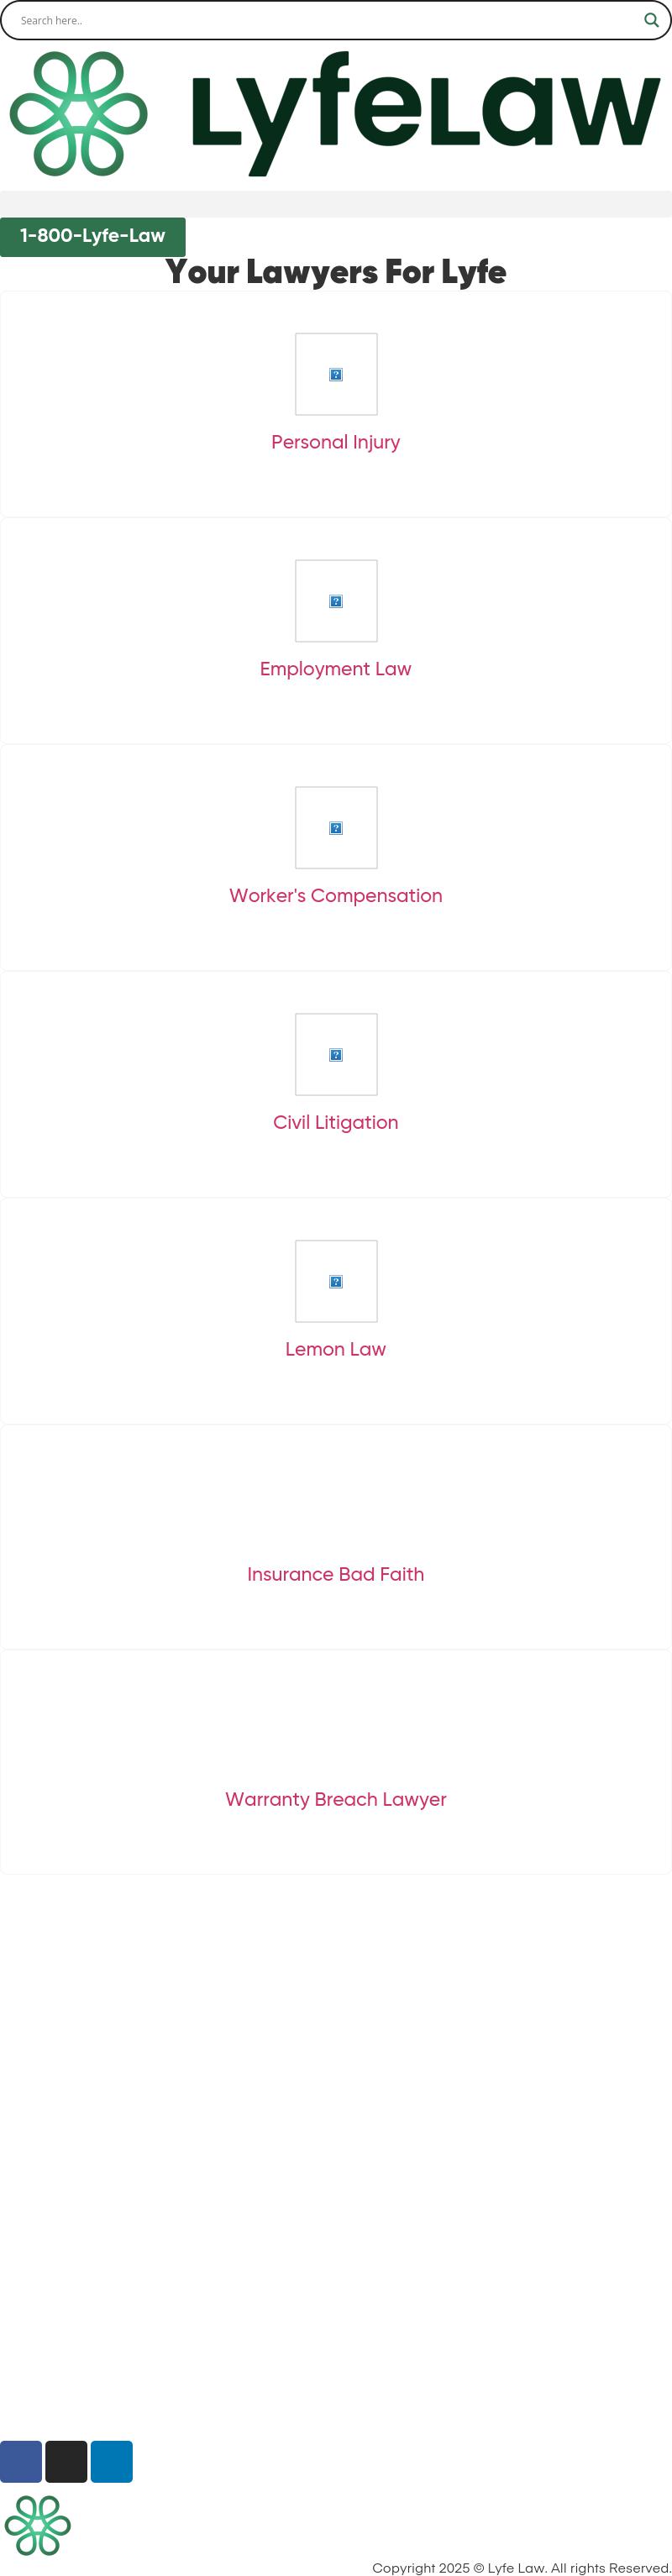Click the Worker's Compensation image placeholder icon
The image size is (672, 2576).
(x=335, y=827)
